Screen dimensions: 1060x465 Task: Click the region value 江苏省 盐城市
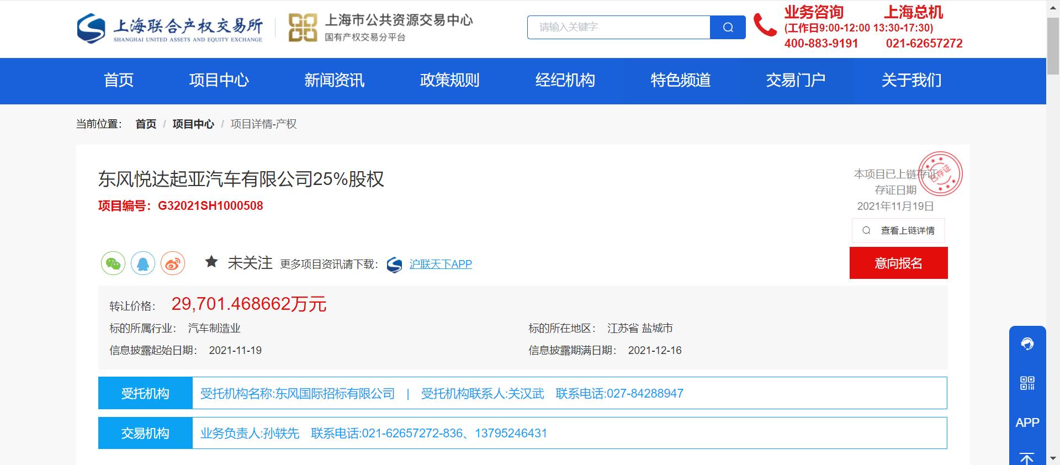(640, 329)
